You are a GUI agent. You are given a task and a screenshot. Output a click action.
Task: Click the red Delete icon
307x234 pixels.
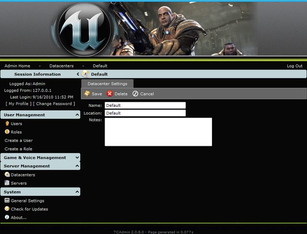click(110, 94)
